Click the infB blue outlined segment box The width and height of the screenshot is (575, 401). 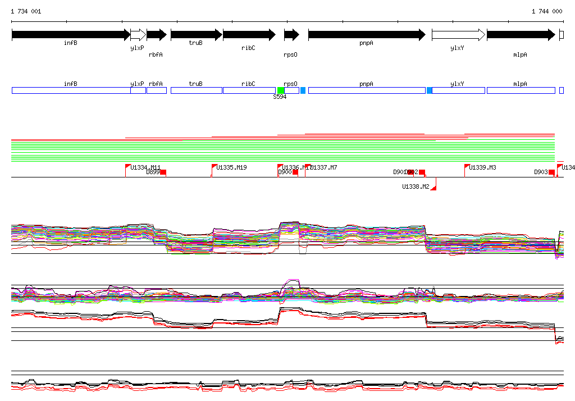(x=71, y=90)
